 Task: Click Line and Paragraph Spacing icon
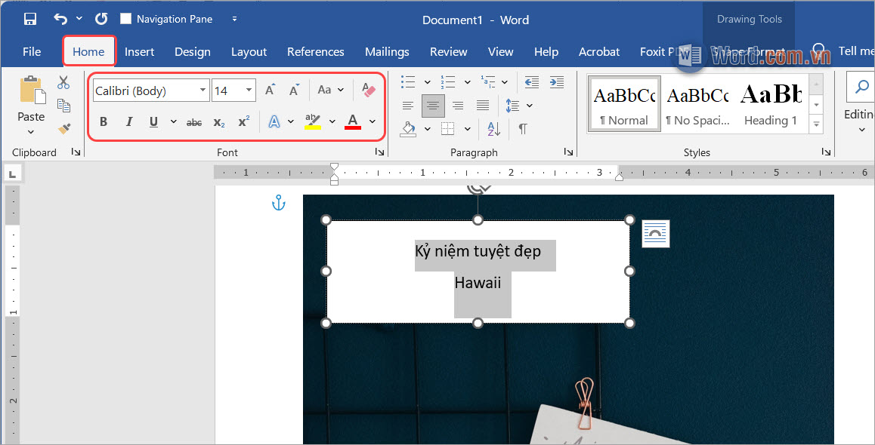[x=512, y=106]
